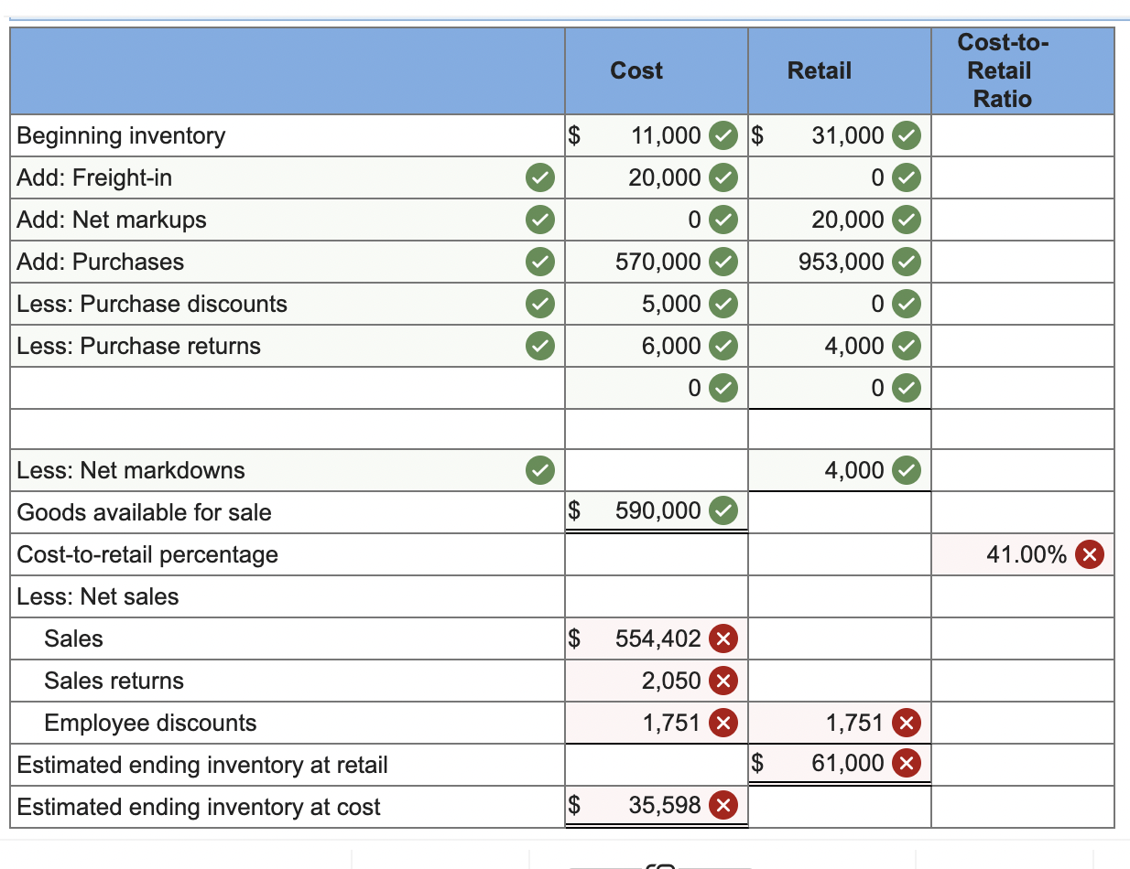Select the ending inventory at retail field 61,000
Screen dimensions: 1130x869
point(840,763)
